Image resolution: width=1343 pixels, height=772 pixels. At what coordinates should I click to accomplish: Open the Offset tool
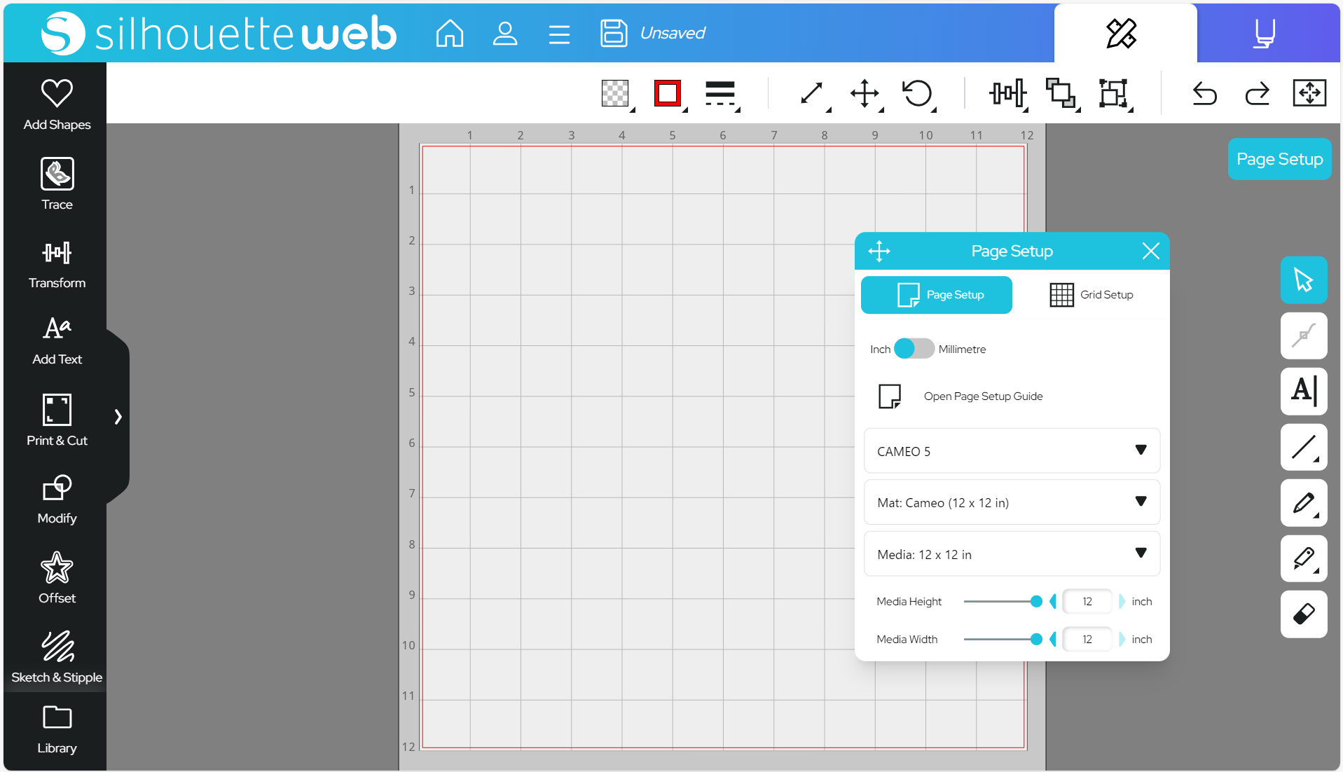point(57,578)
